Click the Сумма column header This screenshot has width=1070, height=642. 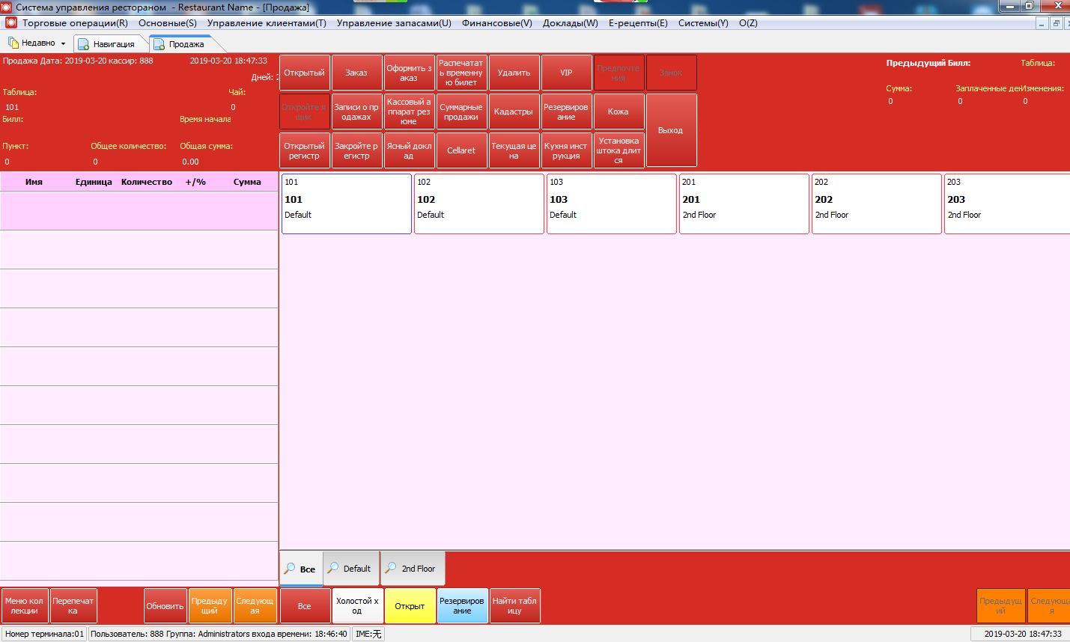[247, 182]
